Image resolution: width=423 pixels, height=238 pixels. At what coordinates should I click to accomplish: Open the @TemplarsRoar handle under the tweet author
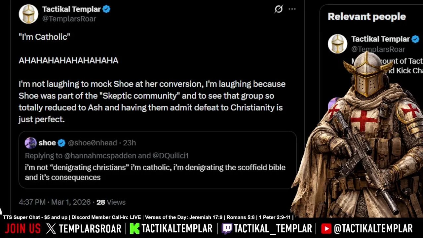[69, 19]
